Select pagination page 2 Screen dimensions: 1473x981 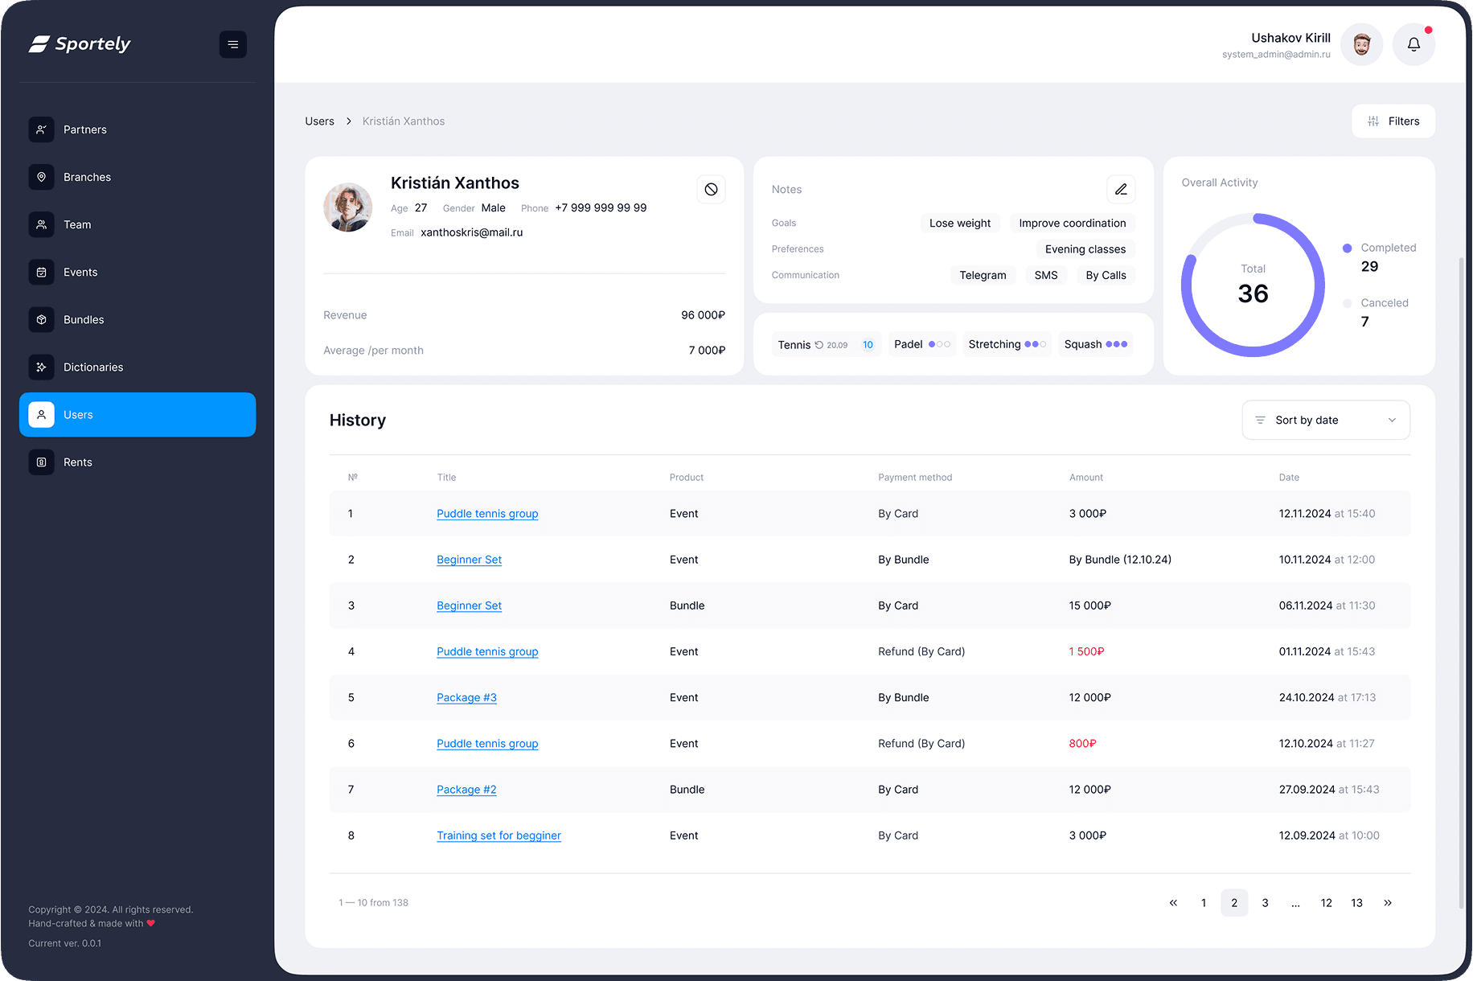pyautogui.click(x=1234, y=903)
